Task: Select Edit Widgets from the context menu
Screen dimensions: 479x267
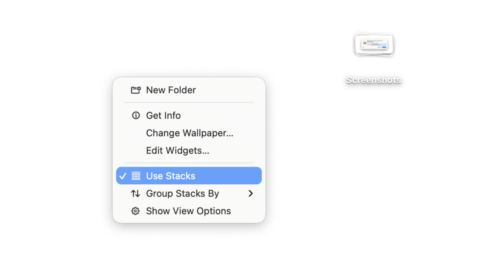Action: (178, 150)
